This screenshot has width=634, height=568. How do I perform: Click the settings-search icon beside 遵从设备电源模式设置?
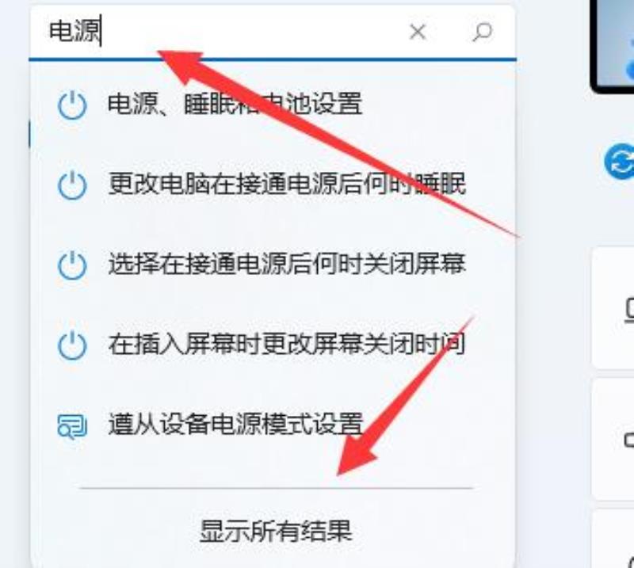click(72, 426)
